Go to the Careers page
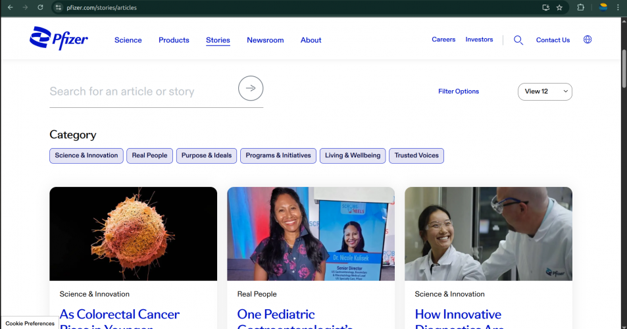627x329 pixels. (443, 39)
